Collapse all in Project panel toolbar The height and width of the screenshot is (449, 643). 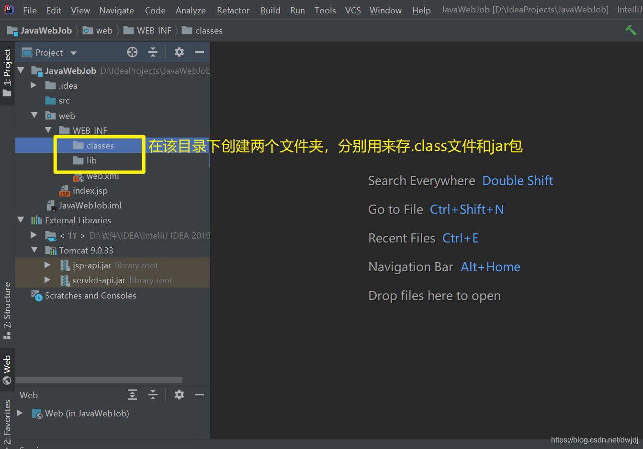(x=153, y=52)
